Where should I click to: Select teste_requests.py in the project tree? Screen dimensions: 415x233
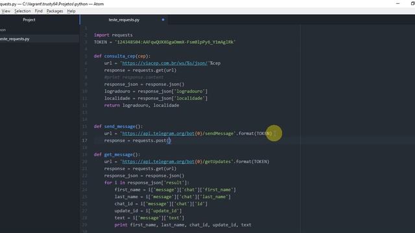click(14, 39)
